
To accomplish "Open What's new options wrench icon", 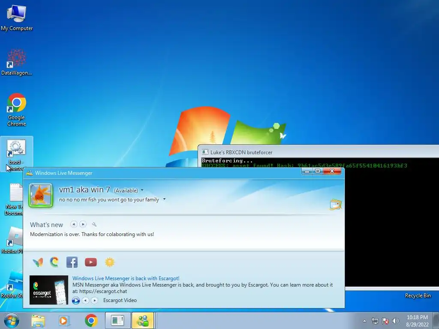I will pyautogui.click(x=94, y=224).
